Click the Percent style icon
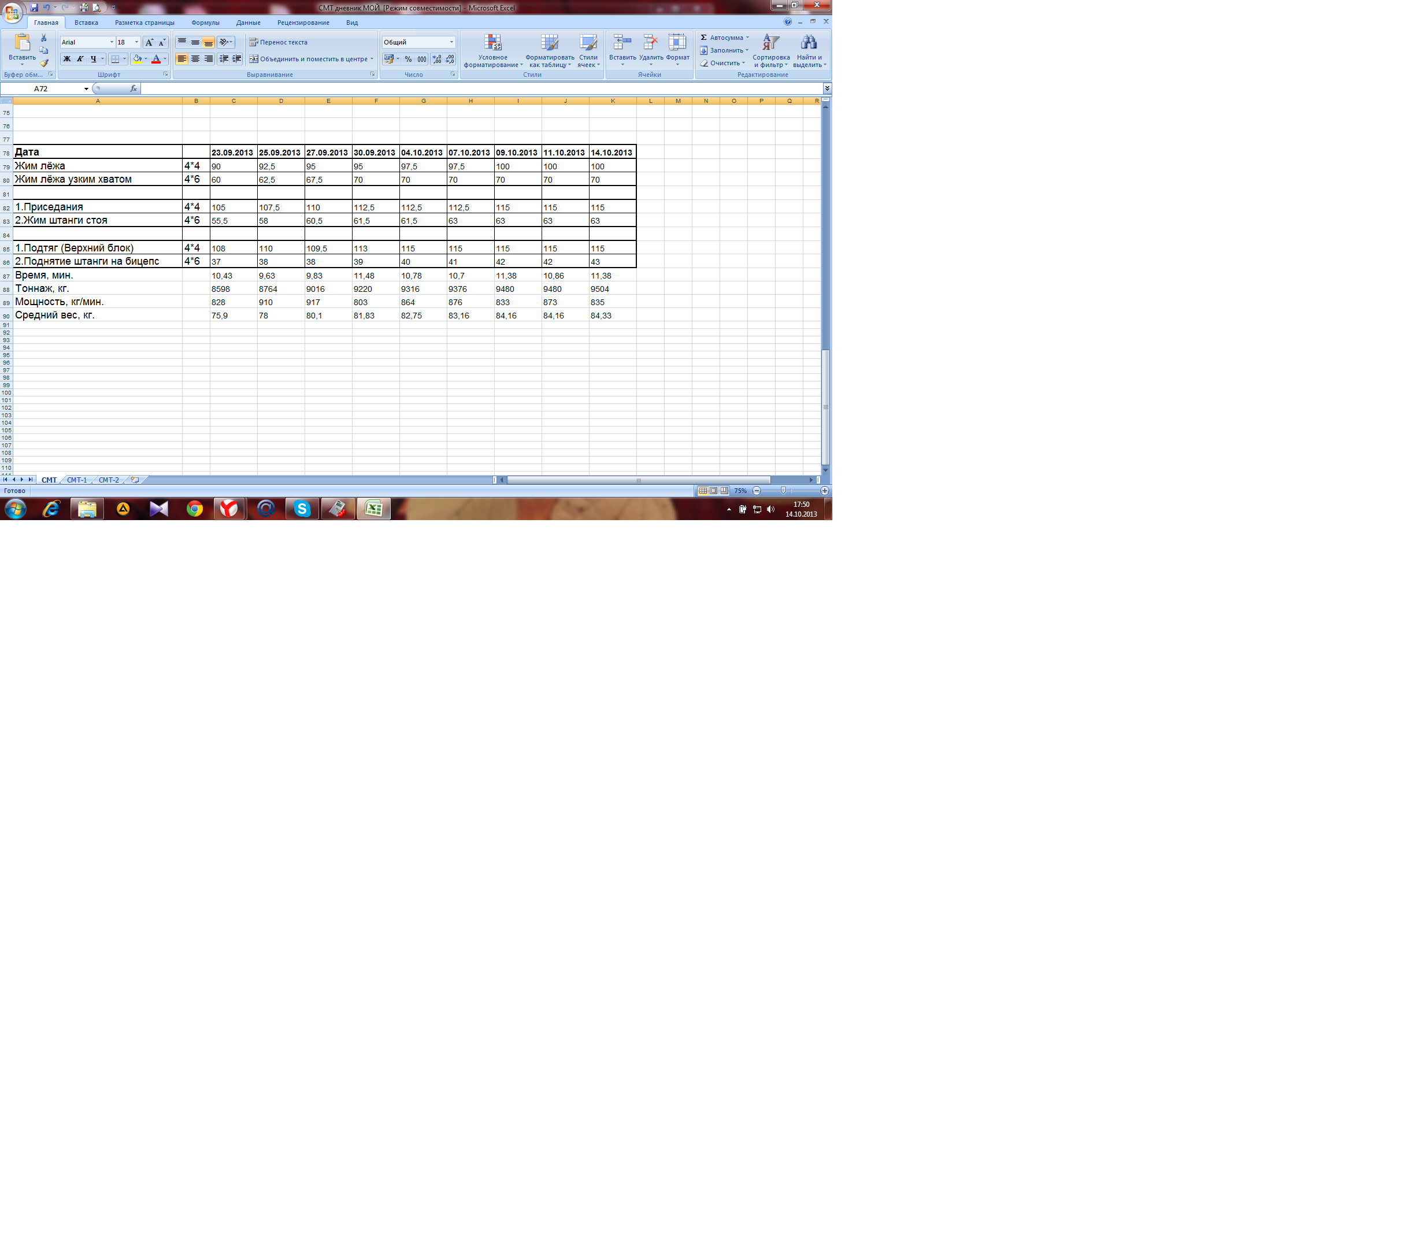Image resolution: width=1401 pixels, height=1246 pixels. pos(409,60)
